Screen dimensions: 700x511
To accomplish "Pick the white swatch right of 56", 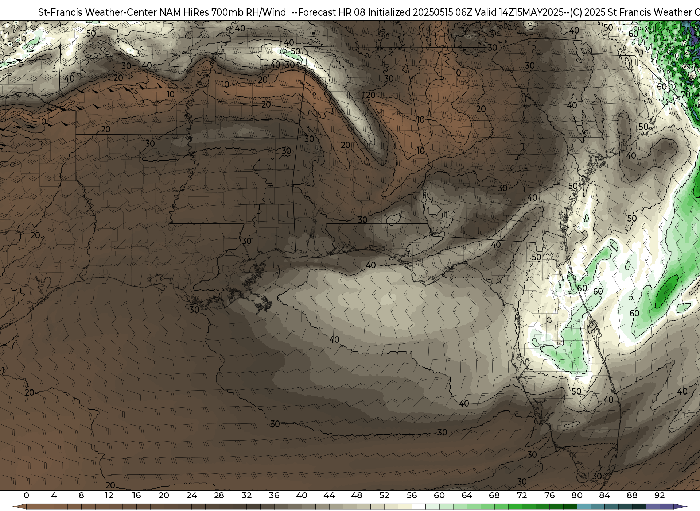I will (x=419, y=507).
